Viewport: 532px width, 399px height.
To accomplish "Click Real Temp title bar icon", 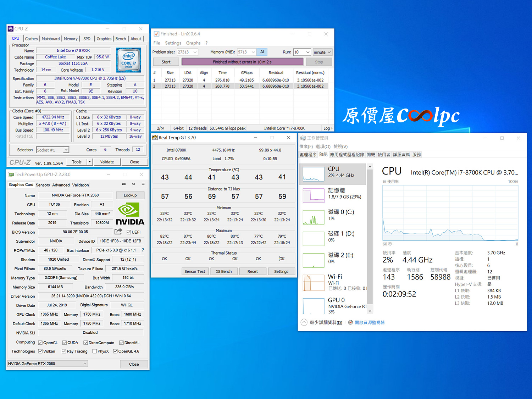I will click(155, 138).
